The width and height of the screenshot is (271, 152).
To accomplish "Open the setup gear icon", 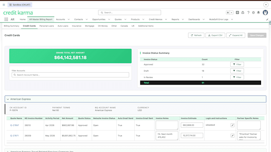I will pos(253,12).
